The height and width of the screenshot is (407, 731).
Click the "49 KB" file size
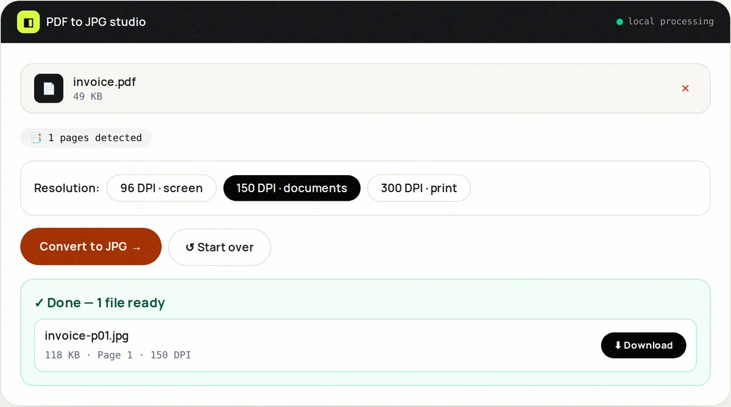pos(88,96)
